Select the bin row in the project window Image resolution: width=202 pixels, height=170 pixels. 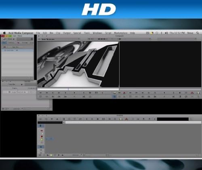click(17, 50)
